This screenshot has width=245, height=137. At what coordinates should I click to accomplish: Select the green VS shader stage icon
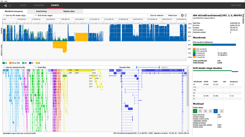pyautogui.click(x=195, y=111)
